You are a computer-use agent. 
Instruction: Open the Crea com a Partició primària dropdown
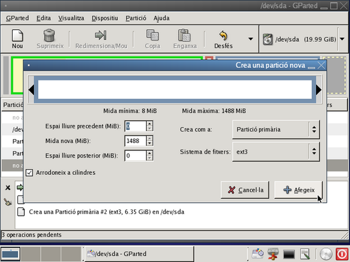coord(276,129)
